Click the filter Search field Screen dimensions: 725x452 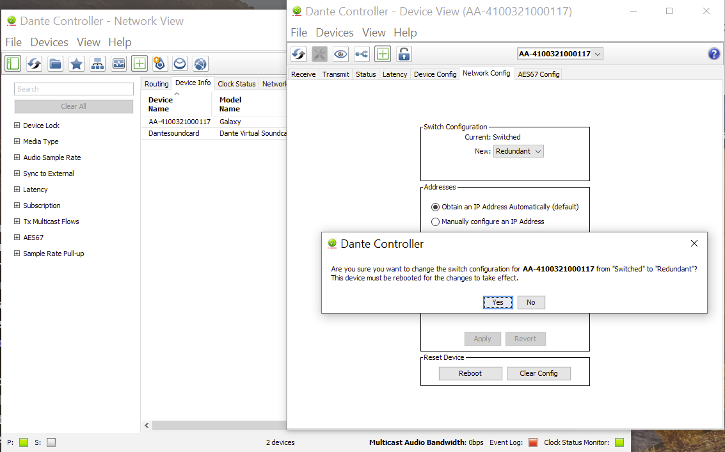74,89
